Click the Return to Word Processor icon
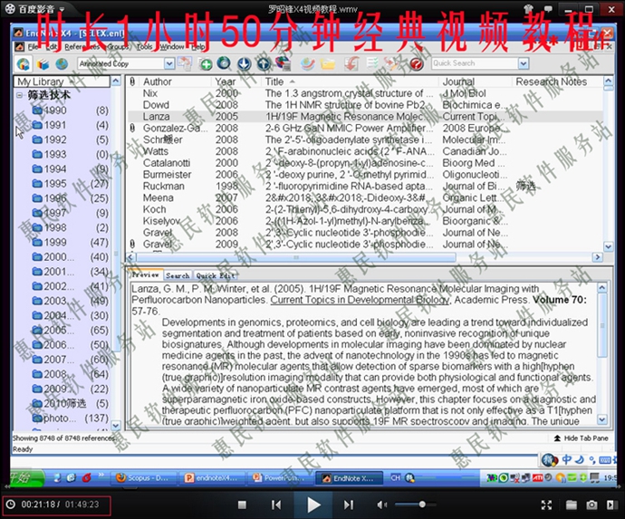 390,63
